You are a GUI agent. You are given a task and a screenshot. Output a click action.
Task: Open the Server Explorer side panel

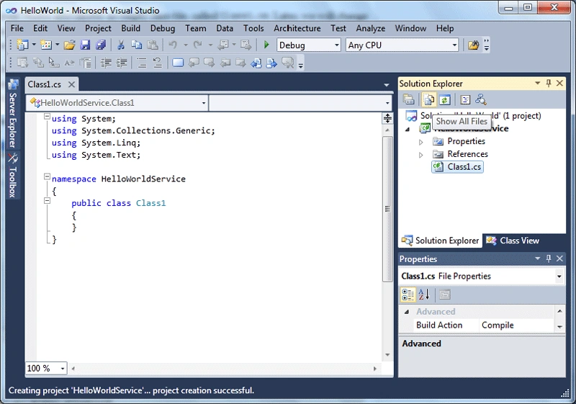click(13, 114)
